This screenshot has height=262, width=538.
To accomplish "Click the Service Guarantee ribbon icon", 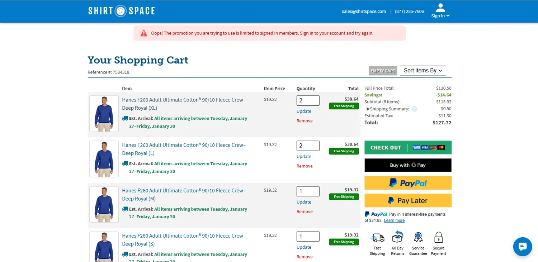I will click(x=418, y=237).
